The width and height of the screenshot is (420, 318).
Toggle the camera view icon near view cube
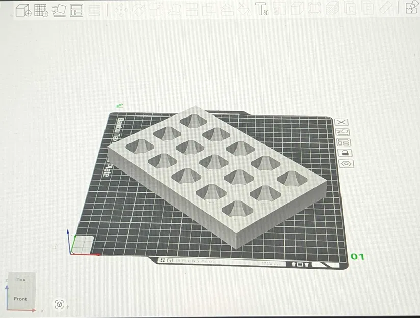(60, 304)
